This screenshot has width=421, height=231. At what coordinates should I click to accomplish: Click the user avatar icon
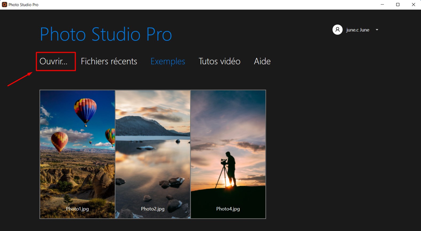coord(337,30)
